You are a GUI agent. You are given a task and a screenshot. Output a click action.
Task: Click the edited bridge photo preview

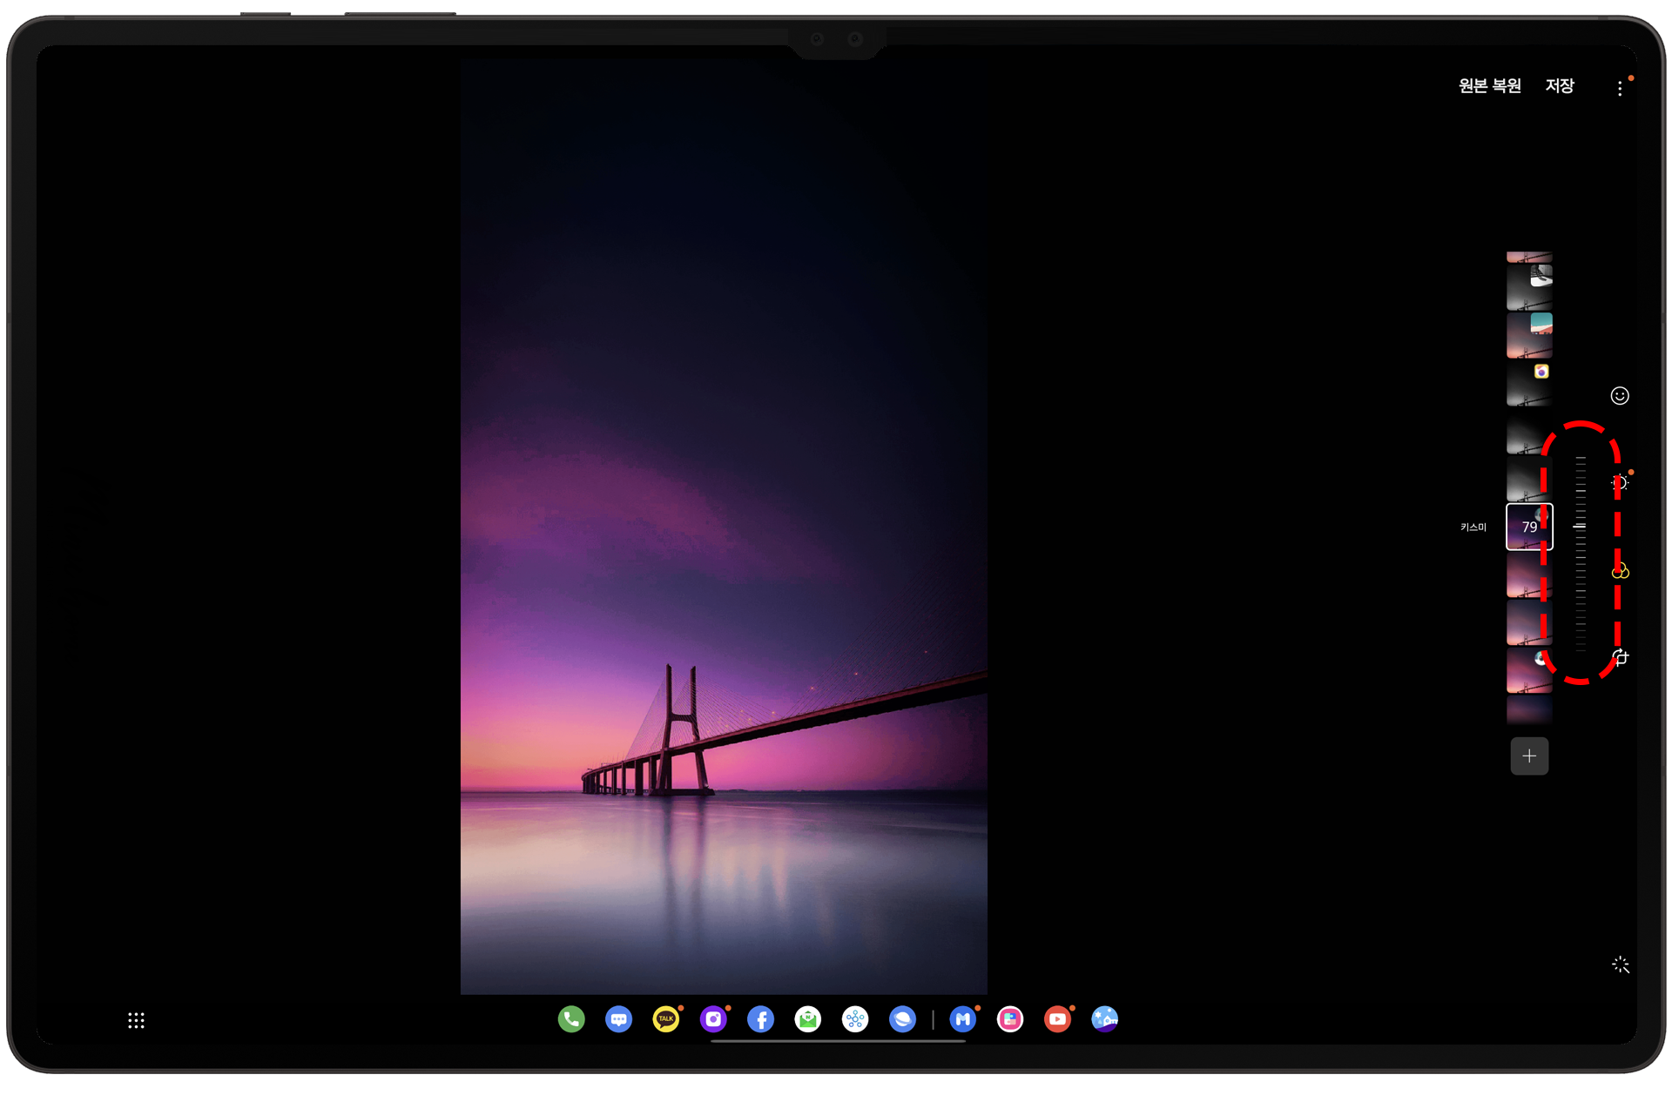click(724, 527)
